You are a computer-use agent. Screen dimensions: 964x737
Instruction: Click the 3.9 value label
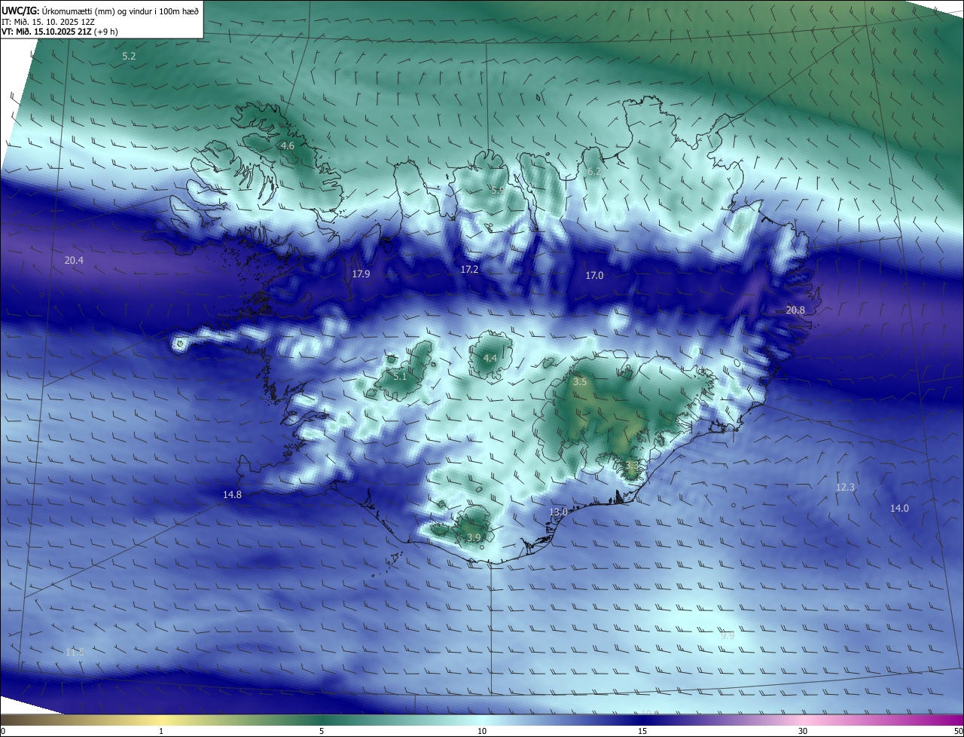click(x=474, y=537)
